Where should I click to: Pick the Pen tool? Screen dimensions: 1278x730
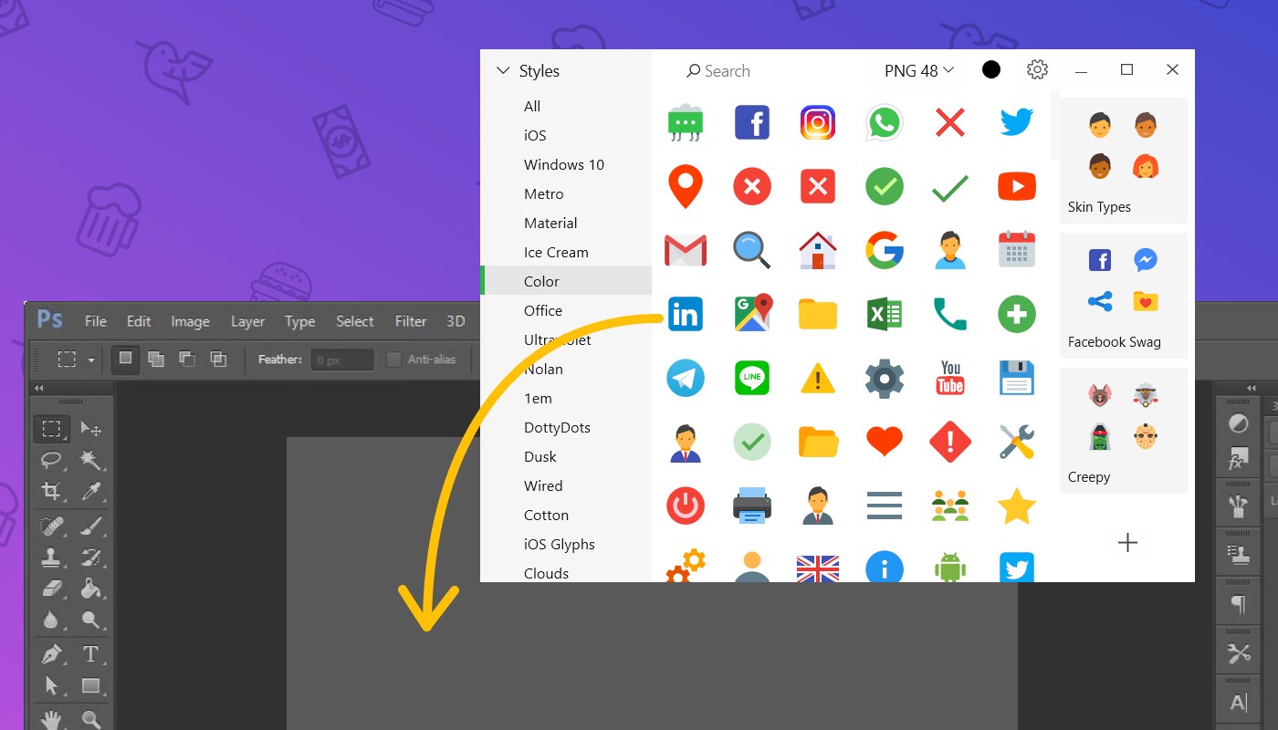[51, 653]
